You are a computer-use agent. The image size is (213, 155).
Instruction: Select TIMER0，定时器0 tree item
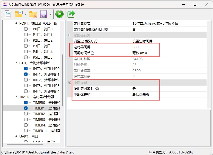coord(46,103)
